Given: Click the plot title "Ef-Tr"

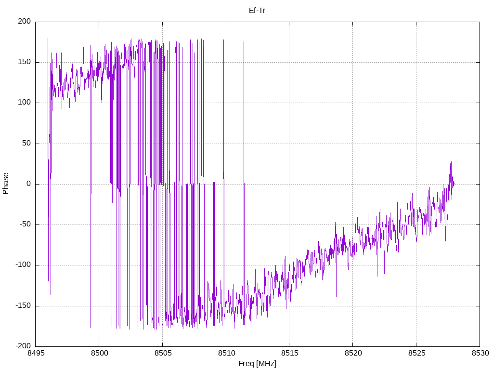Looking at the screenshot, I should point(257,11).
